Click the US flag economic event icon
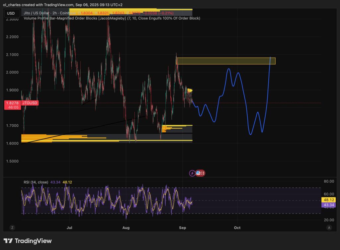This screenshot has width=340, height=250. (x=198, y=173)
